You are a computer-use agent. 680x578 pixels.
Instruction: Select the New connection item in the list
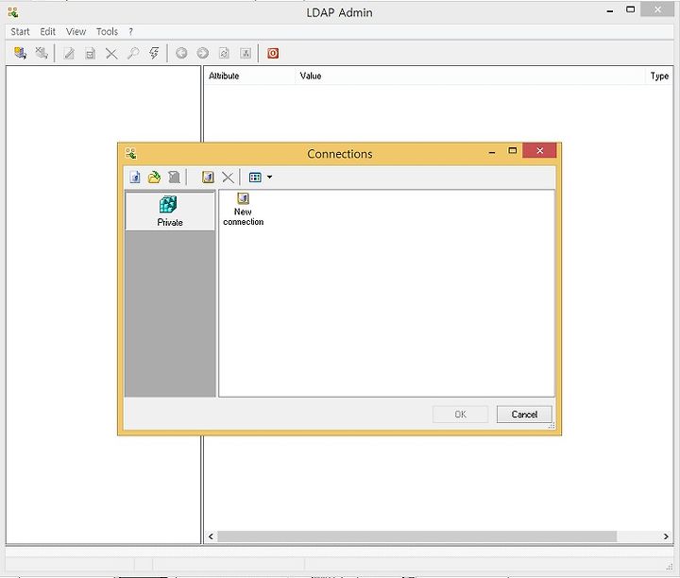pyautogui.click(x=244, y=210)
